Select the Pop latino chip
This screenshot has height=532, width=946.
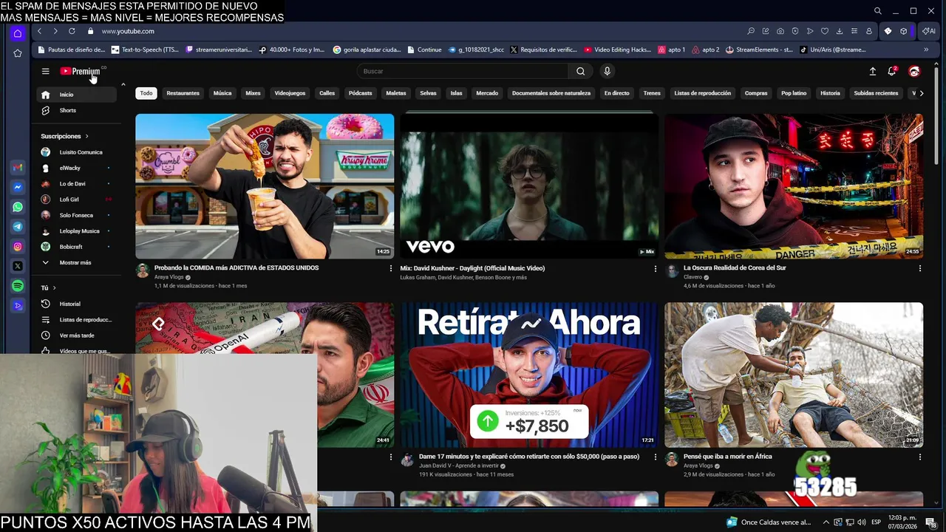(794, 93)
